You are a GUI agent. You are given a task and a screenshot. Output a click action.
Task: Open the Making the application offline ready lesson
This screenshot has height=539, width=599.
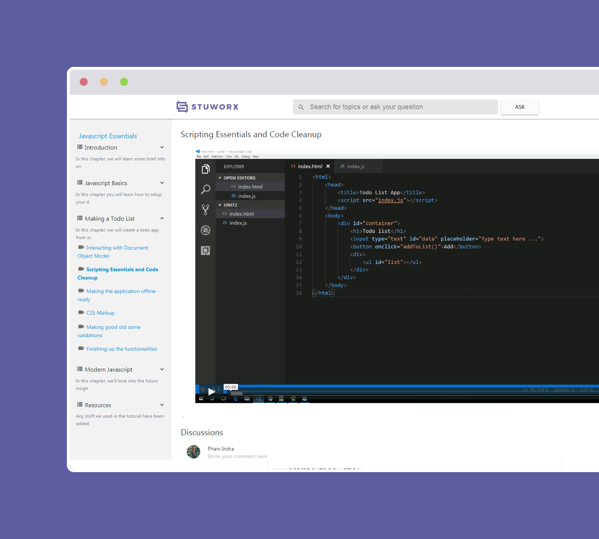click(117, 295)
